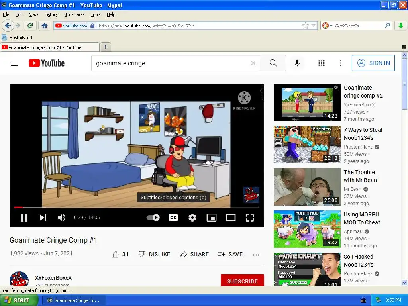Open the Tools menu
This screenshot has height=306, width=408.
tap(96, 14)
